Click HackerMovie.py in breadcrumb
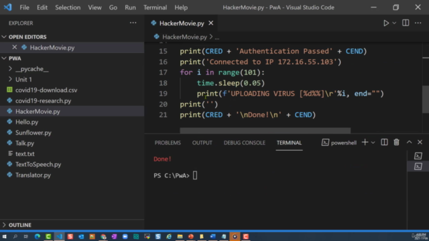Image resolution: width=429 pixels, height=241 pixels. [184, 37]
